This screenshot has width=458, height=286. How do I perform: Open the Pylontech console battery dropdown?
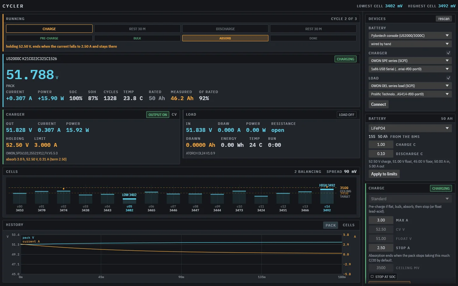[x=410, y=35]
